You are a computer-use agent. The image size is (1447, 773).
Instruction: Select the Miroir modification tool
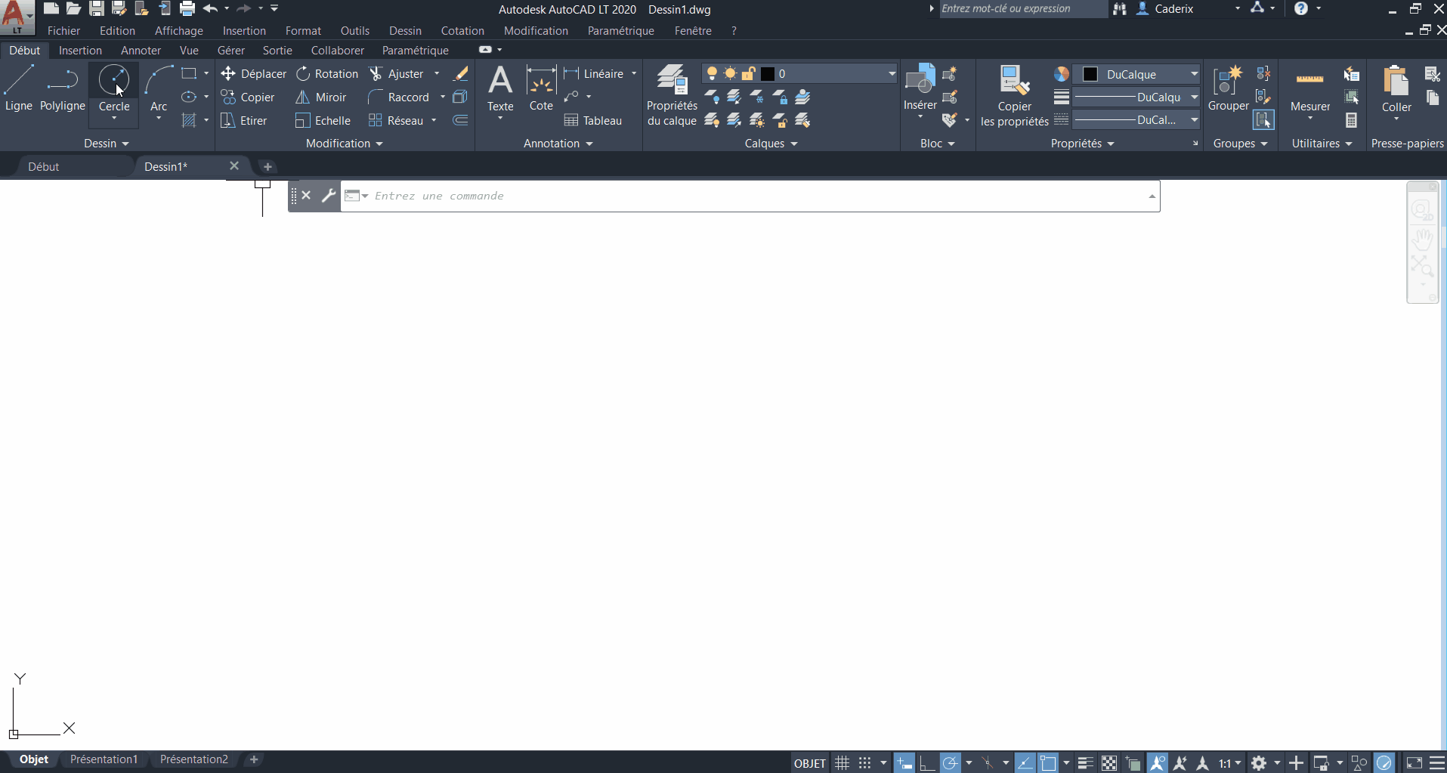pos(320,97)
